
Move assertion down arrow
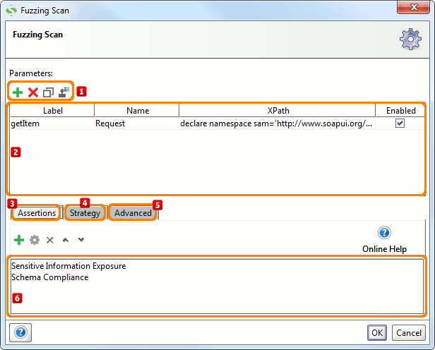click(81, 240)
